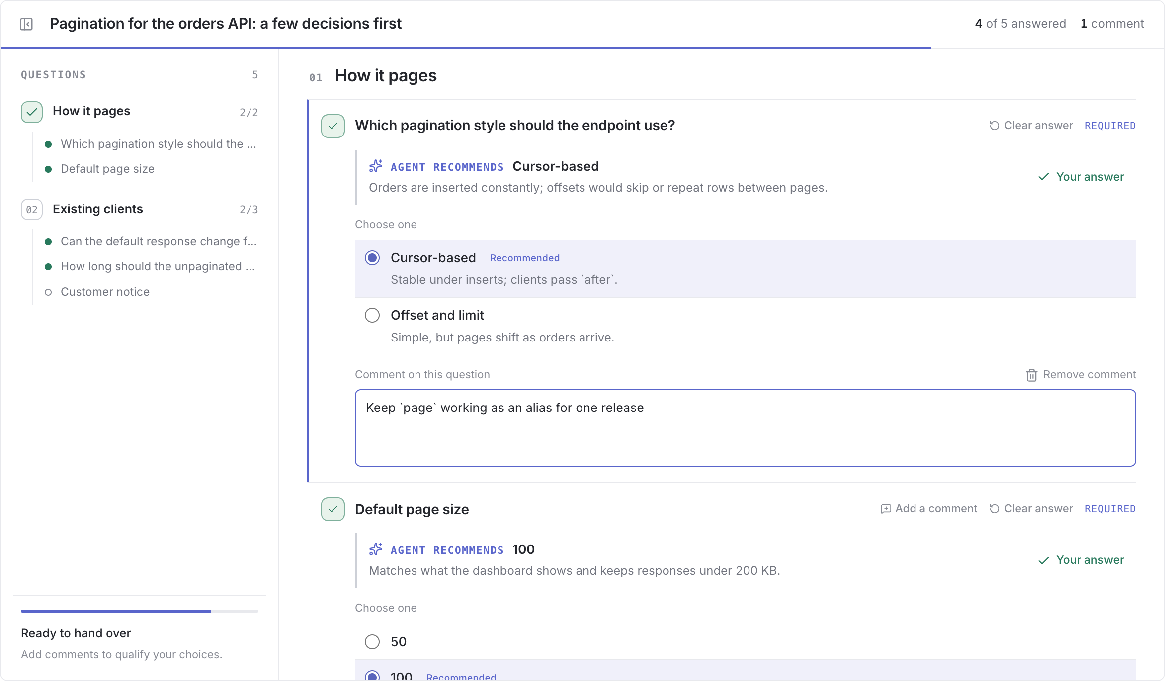
Task: Click the '4 of 5 answered' status
Action: pos(1020,24)
